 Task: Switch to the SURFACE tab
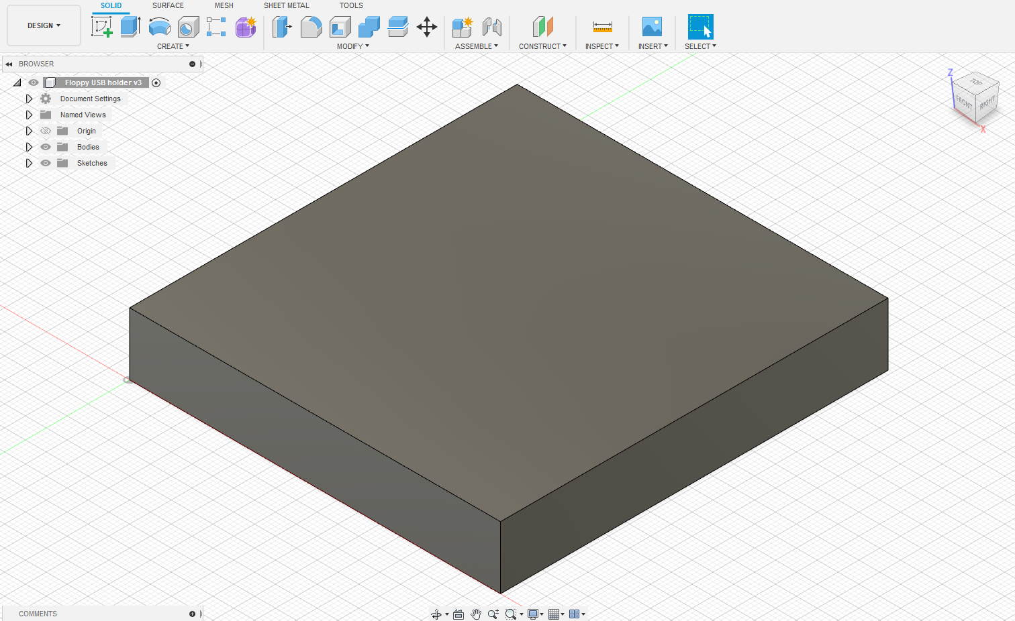point(168,5)
